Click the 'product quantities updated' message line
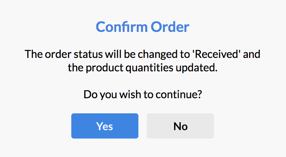Image resolution: width=286 pixels, height=157 pixels. pyautogui.click(x=143, y=68)
